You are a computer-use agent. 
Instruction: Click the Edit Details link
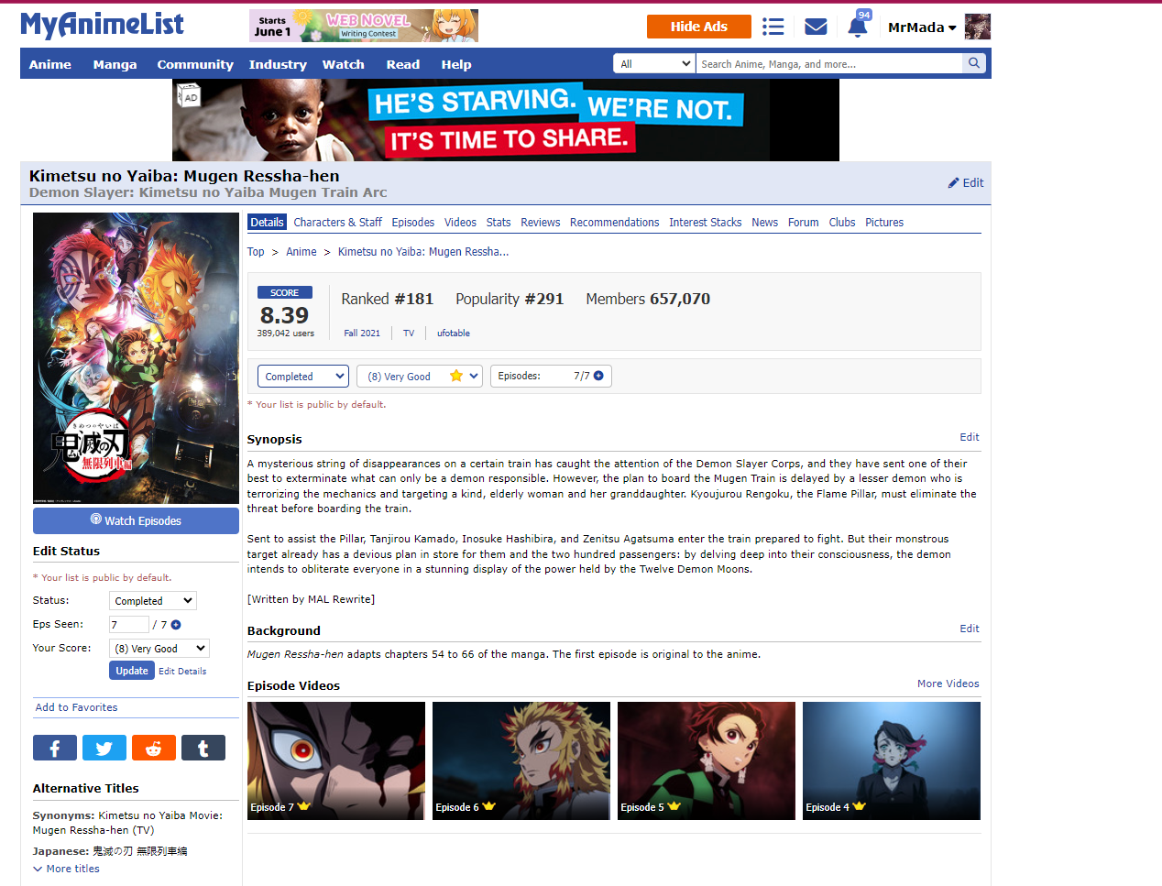(x=182, y=672)
